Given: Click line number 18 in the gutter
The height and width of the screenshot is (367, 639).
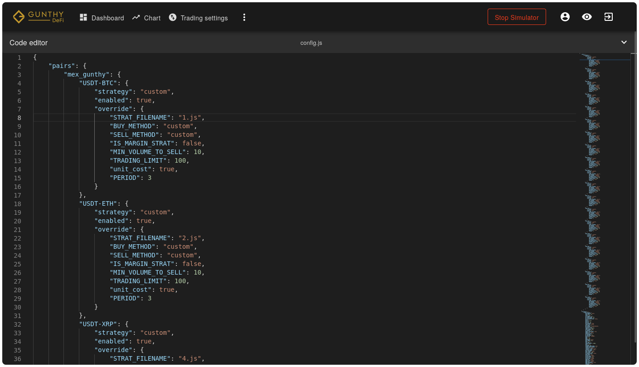Looking at the screenshot, I should pos(17,204).
